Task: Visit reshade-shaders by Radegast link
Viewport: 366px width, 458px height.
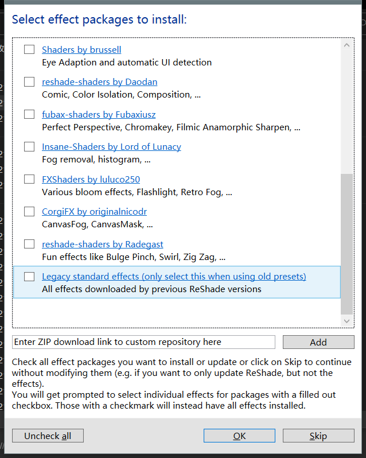Action: tap(103, 244)
